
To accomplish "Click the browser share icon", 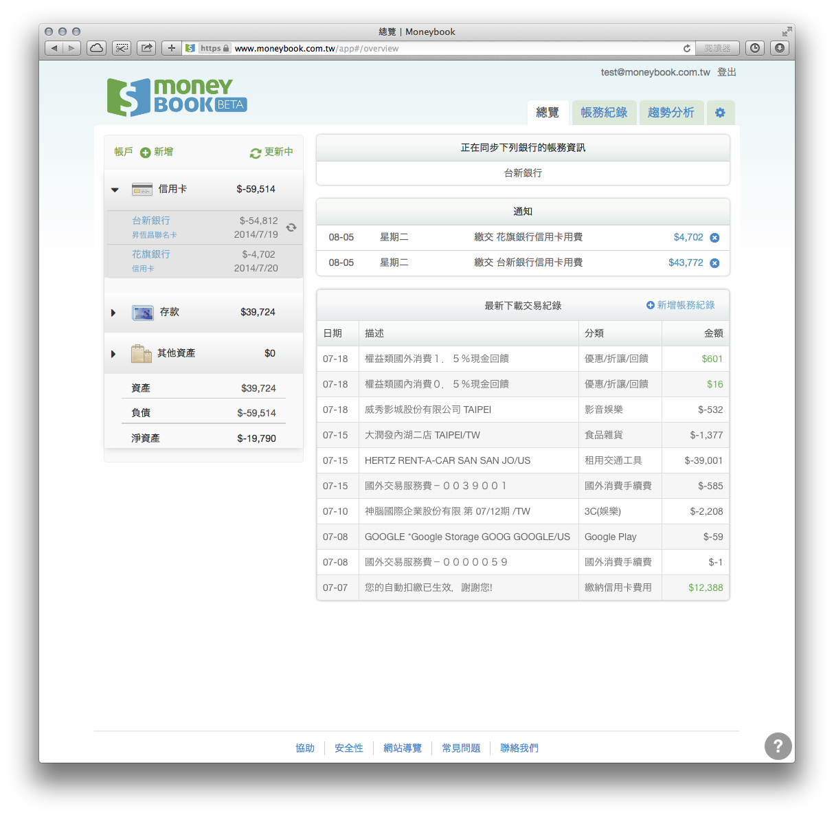I will point(146,48).
